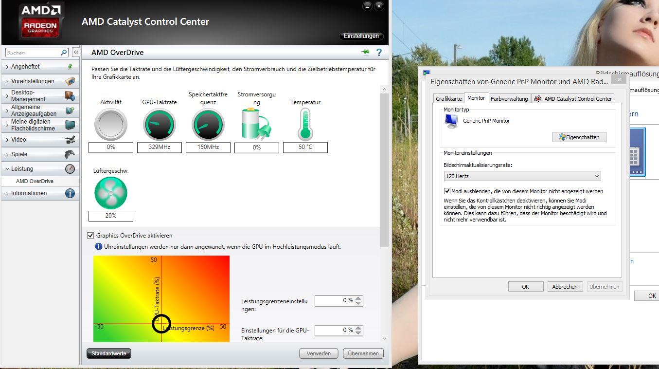Click the Generic PnP Monitor icon
Screen dimensions: 659x369
(x=451, y=121)
